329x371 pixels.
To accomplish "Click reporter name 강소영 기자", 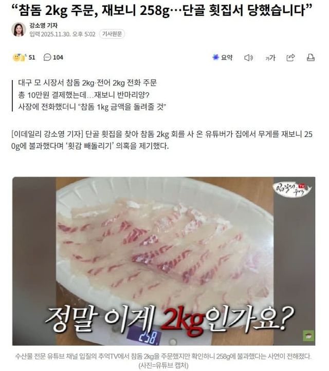I will click(43, 25).
